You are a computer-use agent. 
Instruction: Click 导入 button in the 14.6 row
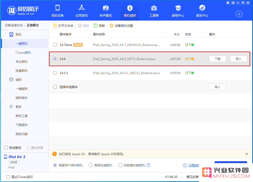[238, 59]
